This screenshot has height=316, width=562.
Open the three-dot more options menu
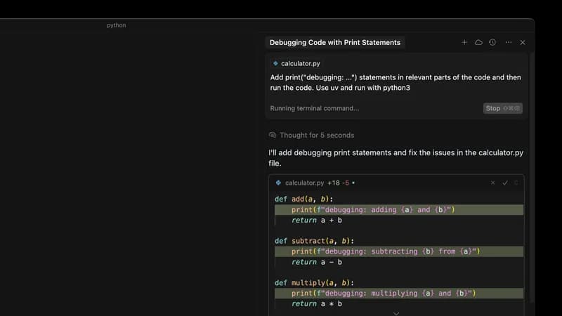(x=508, y=42)
